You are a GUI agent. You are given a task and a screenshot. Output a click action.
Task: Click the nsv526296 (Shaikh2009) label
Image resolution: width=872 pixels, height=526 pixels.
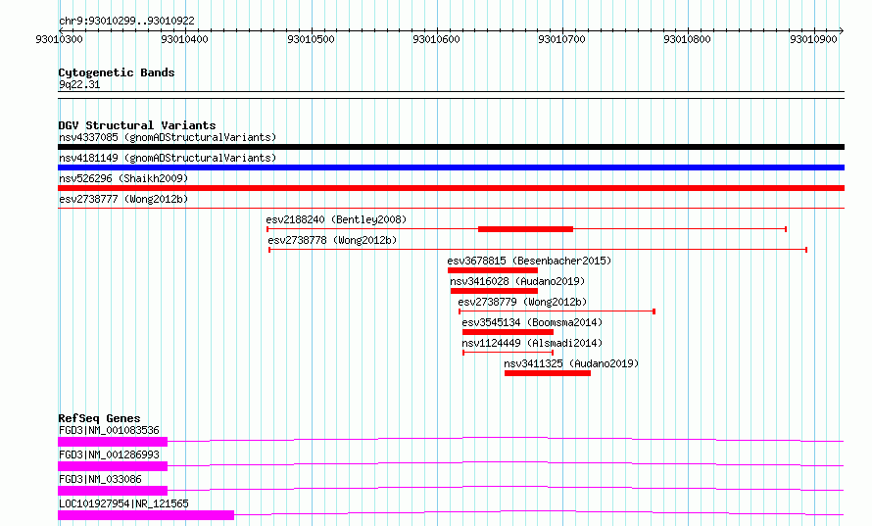(x=123, y=178)
